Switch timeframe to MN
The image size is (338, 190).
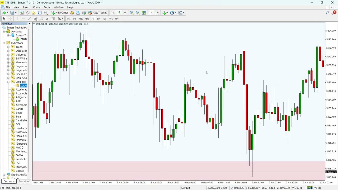click(117, 19)
